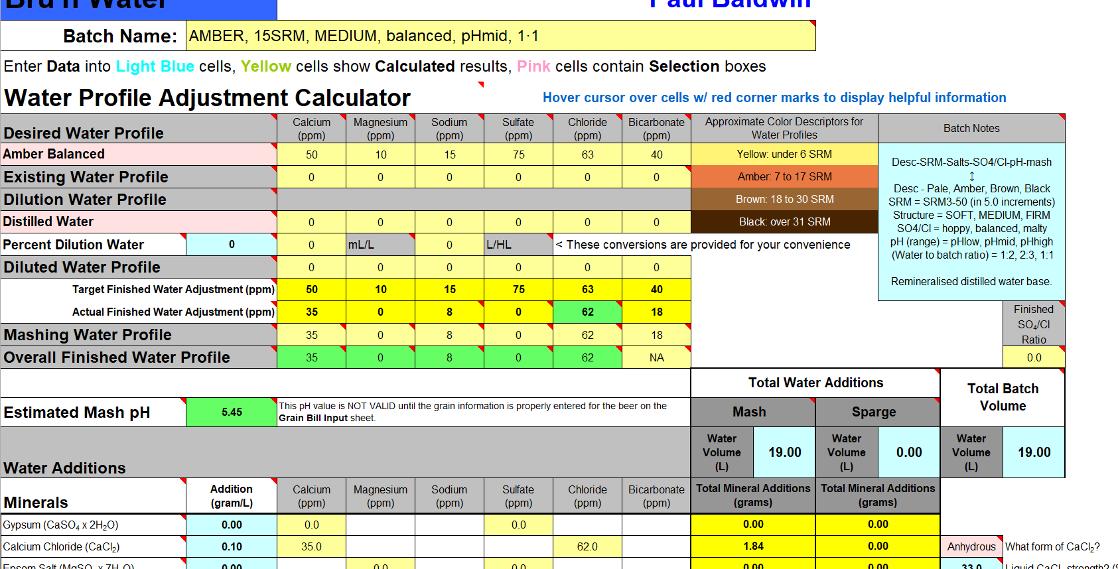Click the hover-cursor help text line

click(x=774, y=98)
